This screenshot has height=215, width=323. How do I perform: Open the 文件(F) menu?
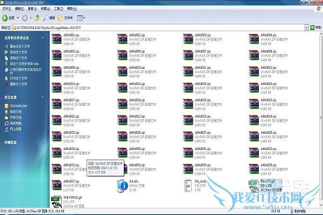click(6, 9)
